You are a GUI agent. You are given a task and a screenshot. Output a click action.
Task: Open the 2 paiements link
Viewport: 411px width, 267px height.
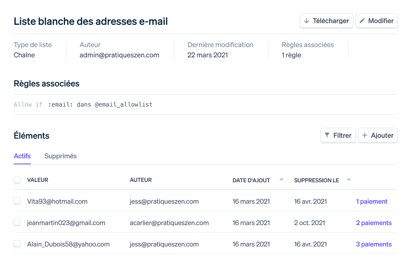click(x=373, y=223)
